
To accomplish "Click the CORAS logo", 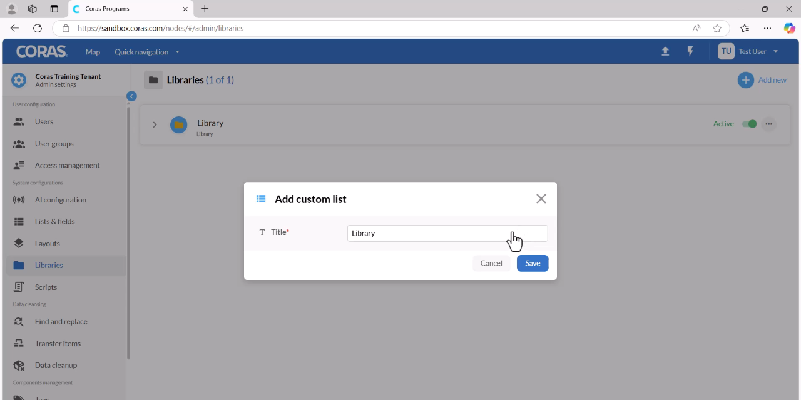I will [x=42, y=51].
